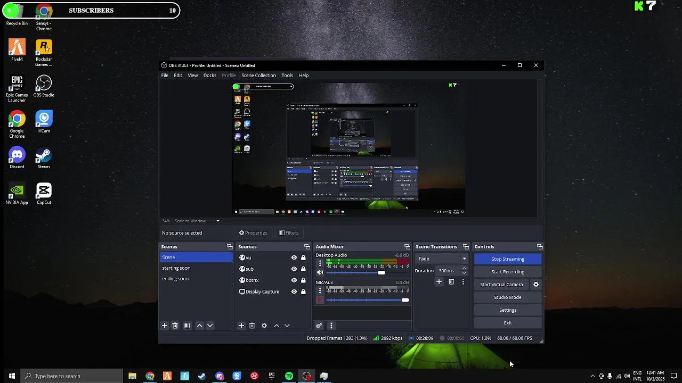Move scene down with the Scenes down arrow
This screenshot has width=682, height=383.
pyautogui.click(x=210, y=326)
